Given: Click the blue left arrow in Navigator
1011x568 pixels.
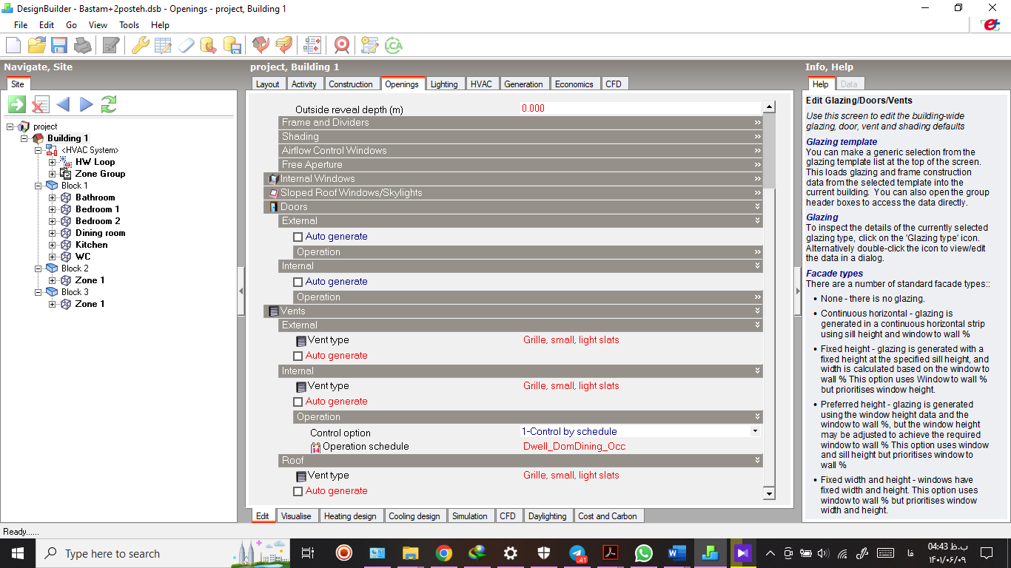Looking at the screenshot, I should click(x=63, y=104).
